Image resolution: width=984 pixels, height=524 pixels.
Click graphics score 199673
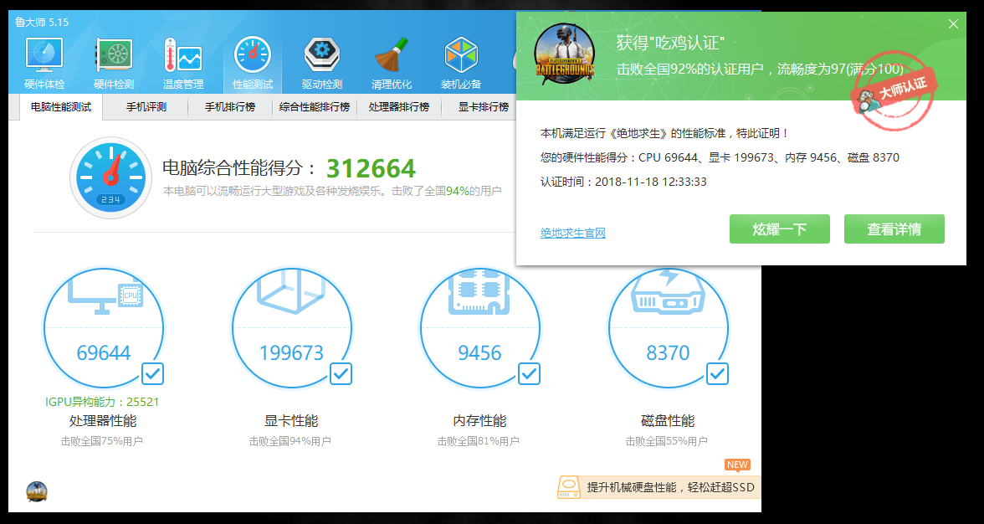pyautogui.click(x=291, y=352)
